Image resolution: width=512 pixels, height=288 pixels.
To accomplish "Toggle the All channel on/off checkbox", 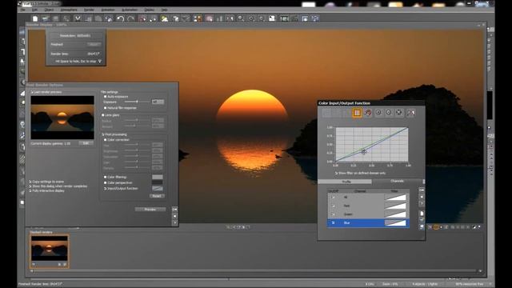I will click(333, 198).
